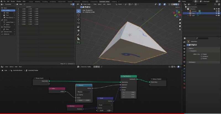Image resolution: width=221 pixels, height=114 pixels.
Task: Open the Modulo operation dropdown in Math node
Action: pyautogui.click(x=84, y=92)
